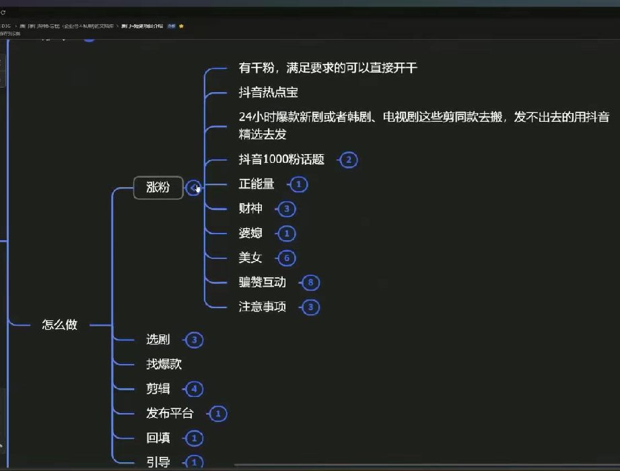The height and width of the screenshot is (471, 620).
Task: Expand the 正能量 node badge
Action: [298, 184]
